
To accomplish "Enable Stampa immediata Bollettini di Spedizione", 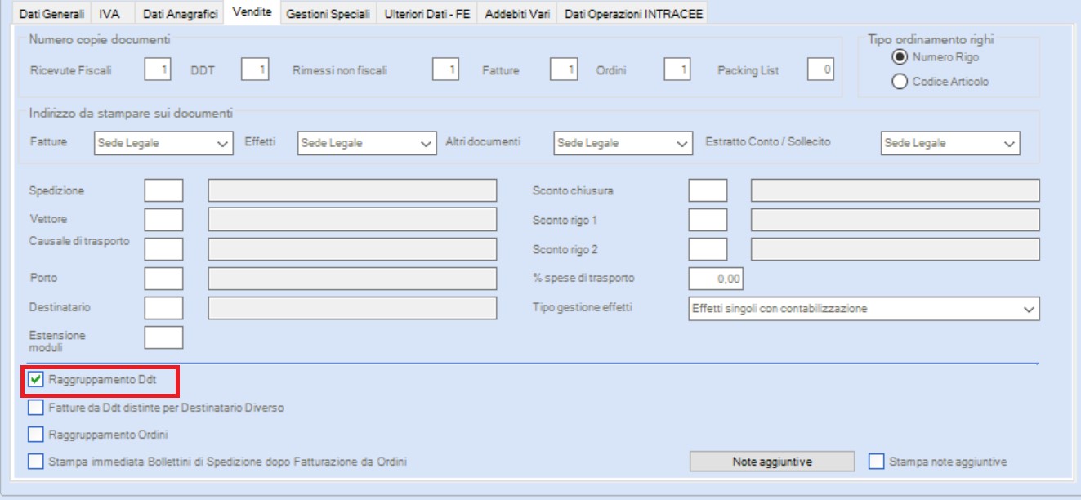I will [36, 462].
